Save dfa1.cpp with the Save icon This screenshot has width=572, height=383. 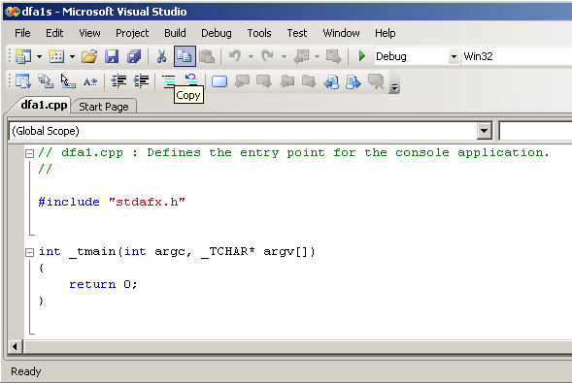click(112, 56)
